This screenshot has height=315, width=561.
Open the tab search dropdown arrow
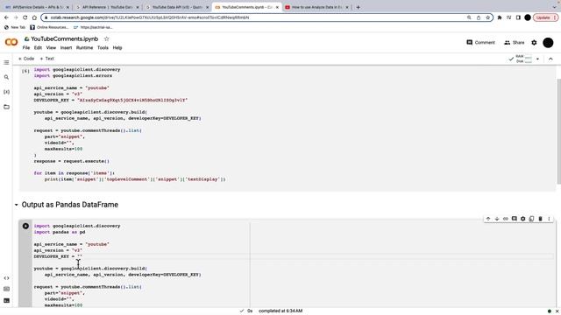[x=555, y=7]
